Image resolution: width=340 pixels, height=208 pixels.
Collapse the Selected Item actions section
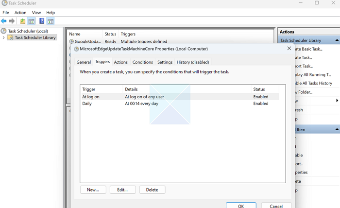[337, 129]
